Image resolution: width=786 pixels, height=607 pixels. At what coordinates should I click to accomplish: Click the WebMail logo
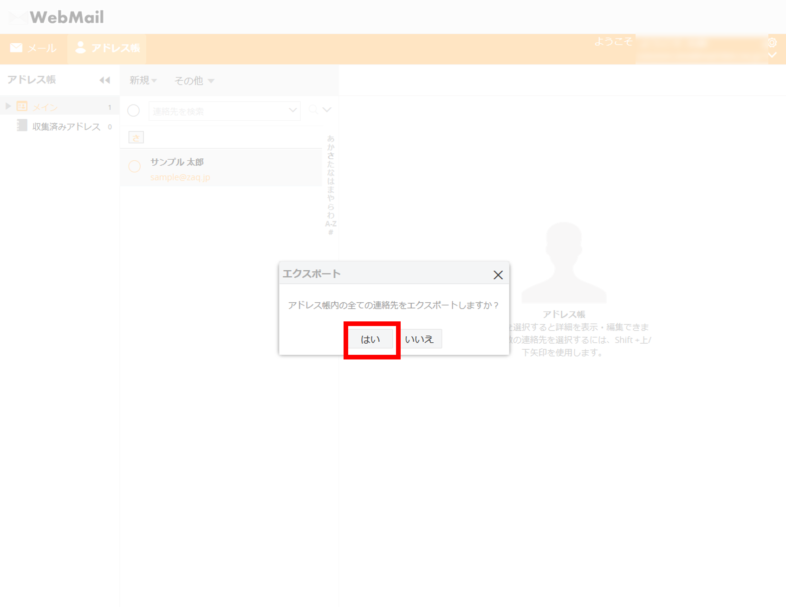click(57, 17)
